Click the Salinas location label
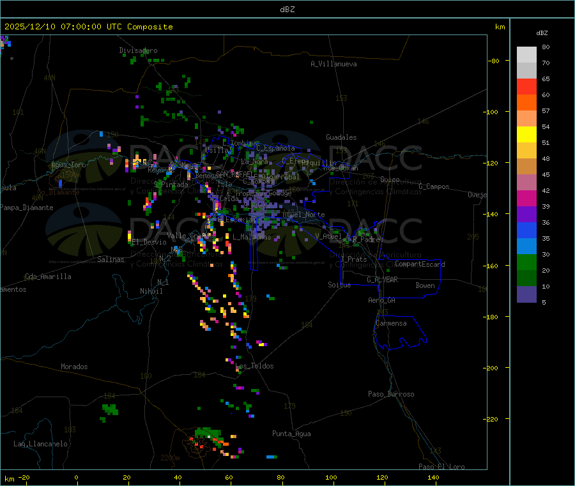Image resolution: width=575 pixels, height=486 pixels. (x=111, y=259)
